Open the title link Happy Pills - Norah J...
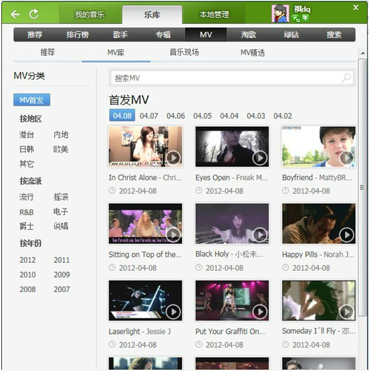369x371 pixels. point(318,255)
